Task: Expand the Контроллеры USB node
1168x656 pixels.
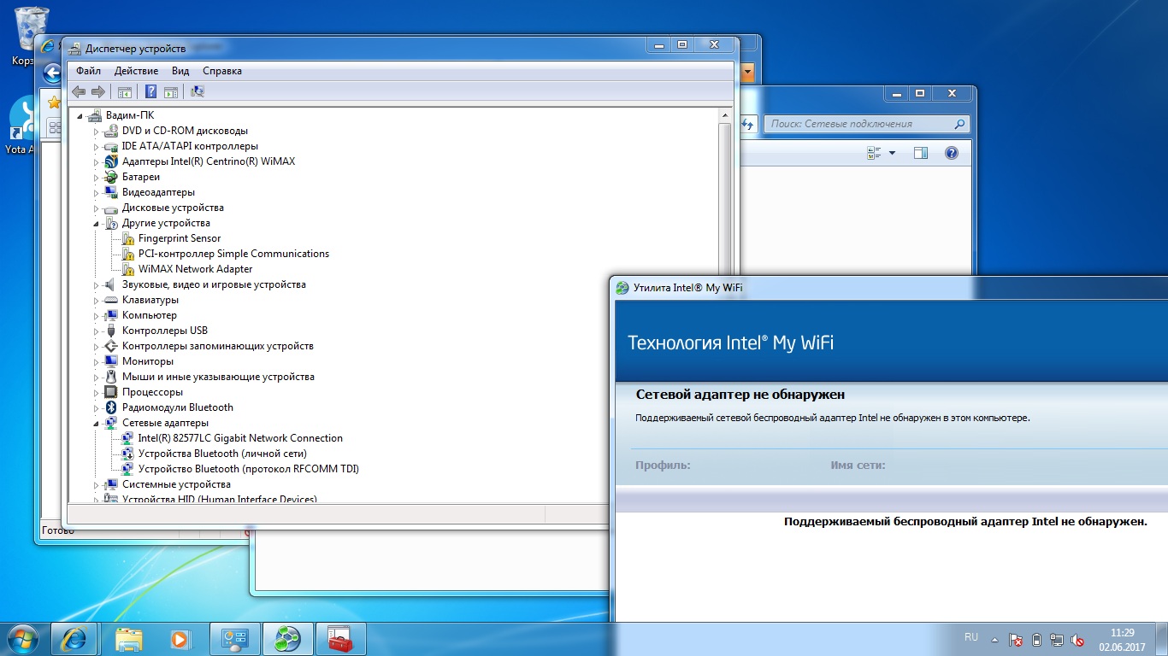Action: [x=97, y=331]
